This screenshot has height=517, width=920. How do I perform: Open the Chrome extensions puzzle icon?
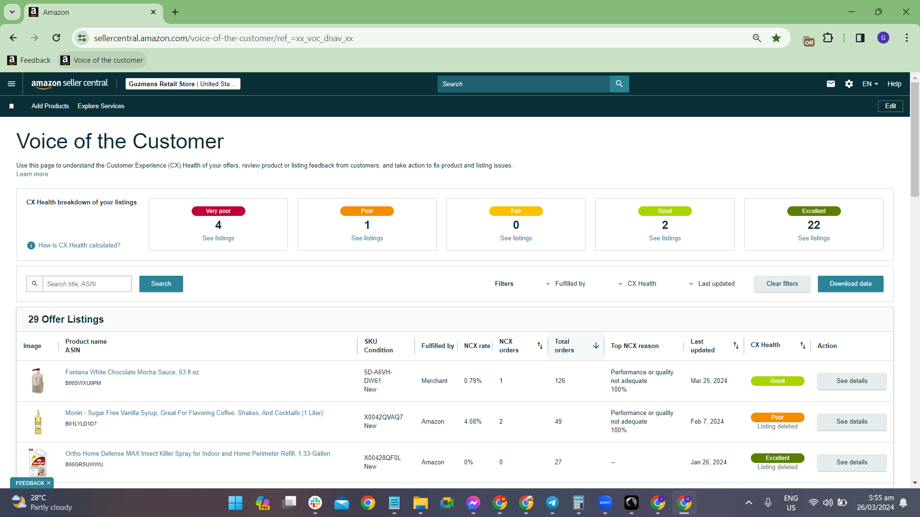(828, 38)
